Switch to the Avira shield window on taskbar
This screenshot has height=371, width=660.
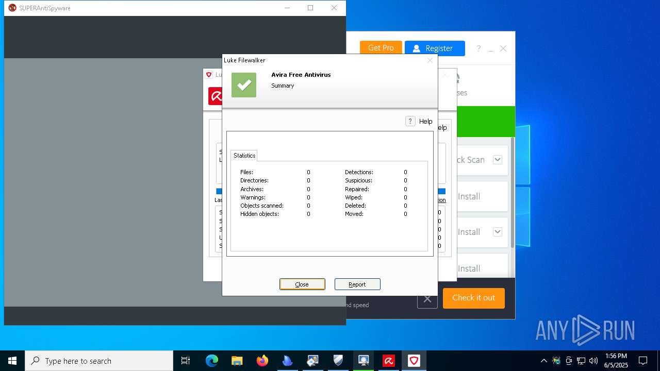(414, 361)
